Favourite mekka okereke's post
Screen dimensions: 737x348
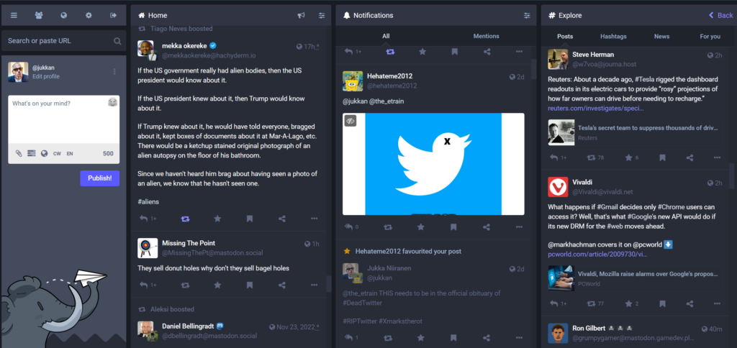pyautogui.click(x=217, y=219)
